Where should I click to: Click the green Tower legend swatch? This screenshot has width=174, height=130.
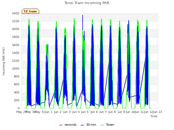tap(102, 125)
